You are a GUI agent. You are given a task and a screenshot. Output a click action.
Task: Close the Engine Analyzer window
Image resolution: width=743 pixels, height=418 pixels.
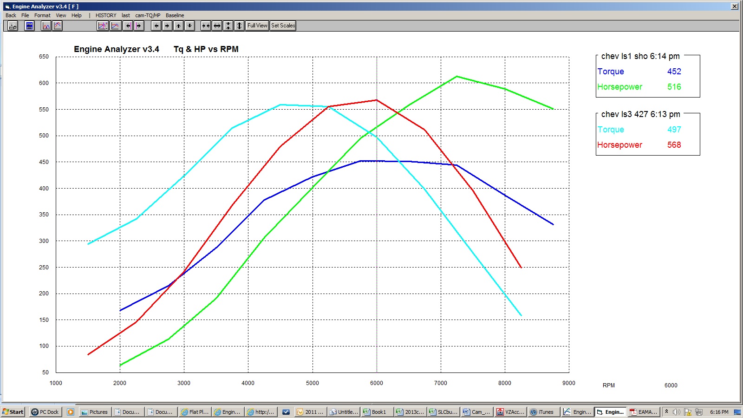[x=735, y=7]
